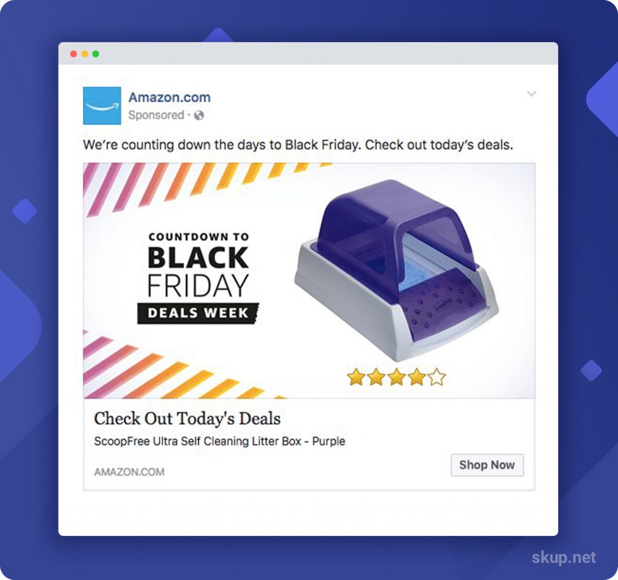Open the Check Out Today's Deals headline
Screen dimensions: 618x580
click(x=187, y=418)
